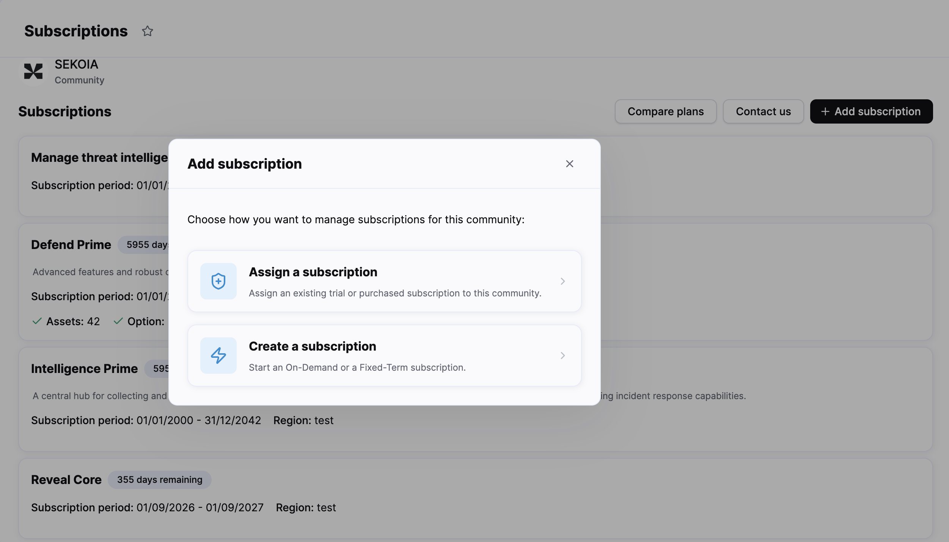
Task: Click Region: test in Intelligence Prime card
Action: pyautogui.click(x=303, y=420)
